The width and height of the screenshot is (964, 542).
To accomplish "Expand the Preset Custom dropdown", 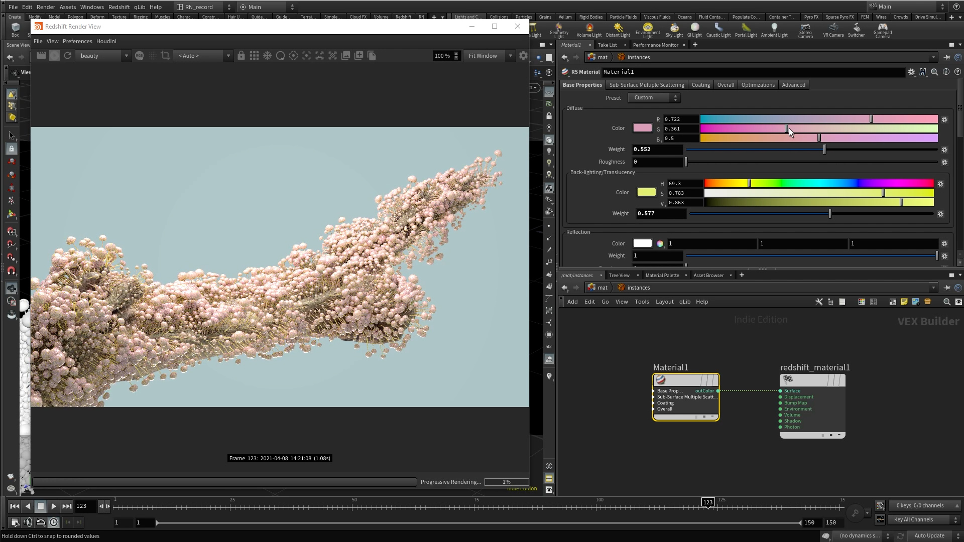I will (654, 98).
